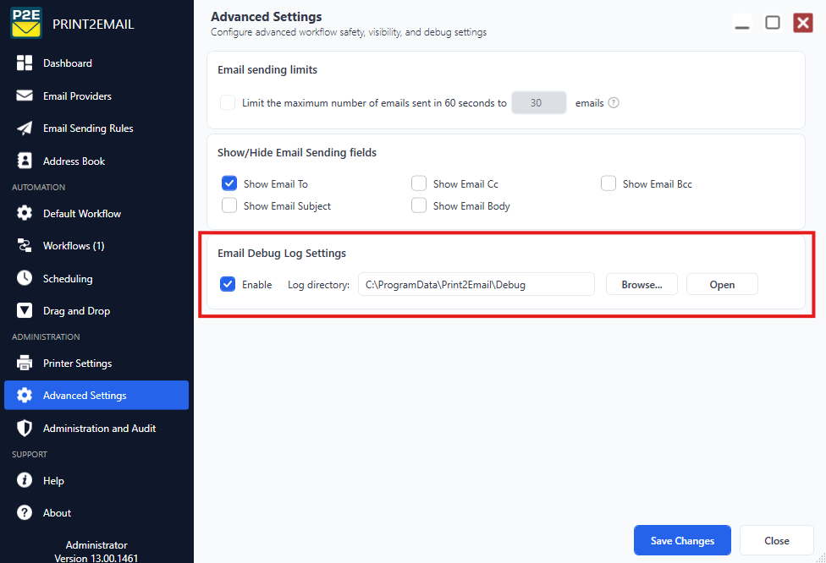Check Show Email Subject
The height and width of the screenshot is (563, 826).
229,205
